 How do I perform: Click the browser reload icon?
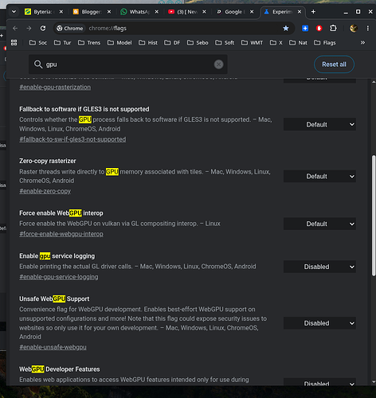(43, 28)
